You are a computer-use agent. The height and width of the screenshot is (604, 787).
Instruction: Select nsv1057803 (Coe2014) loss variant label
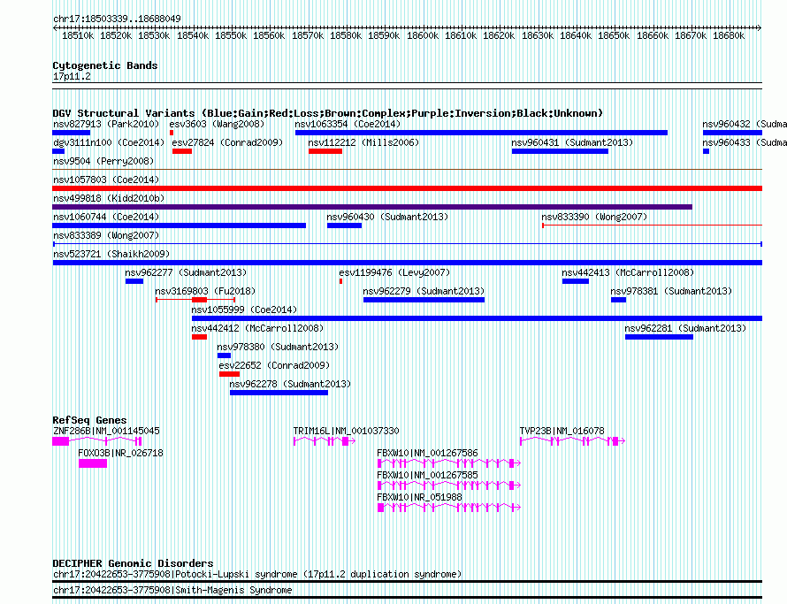[106, 180]
